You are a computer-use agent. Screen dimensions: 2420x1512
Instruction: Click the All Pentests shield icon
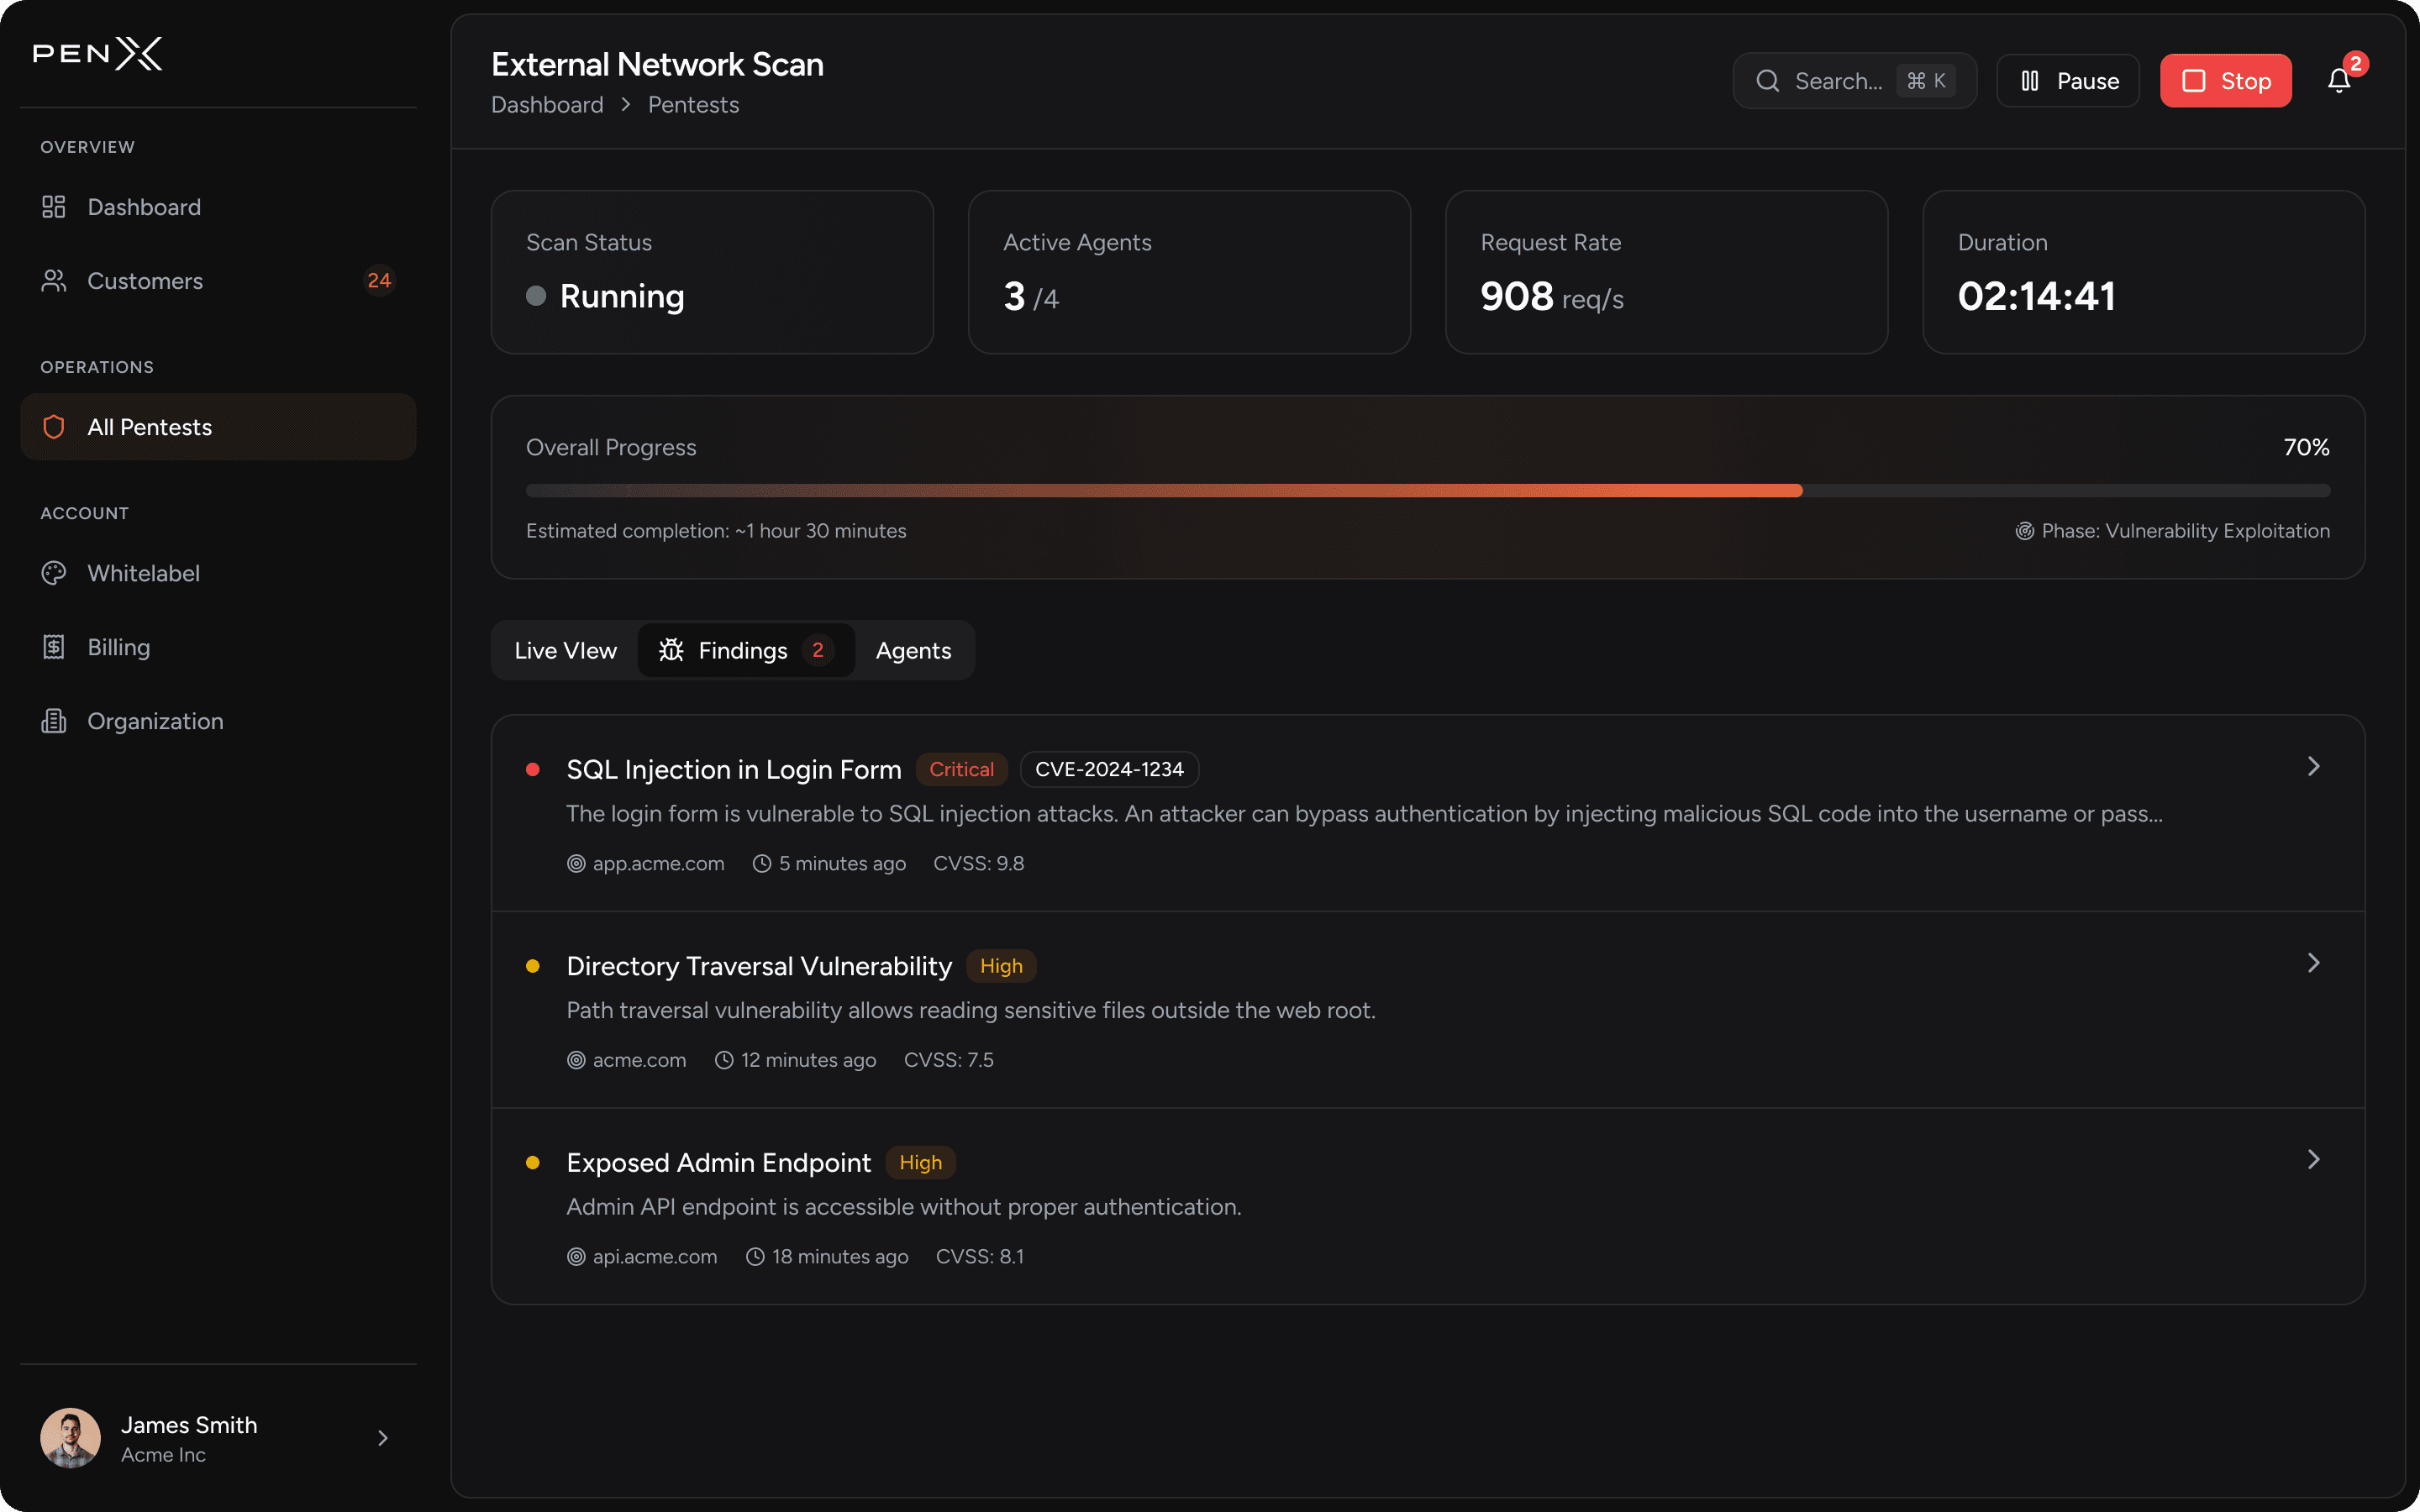[54, 427]
